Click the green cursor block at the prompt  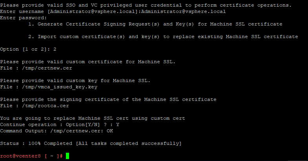click(x=67, y=156)
